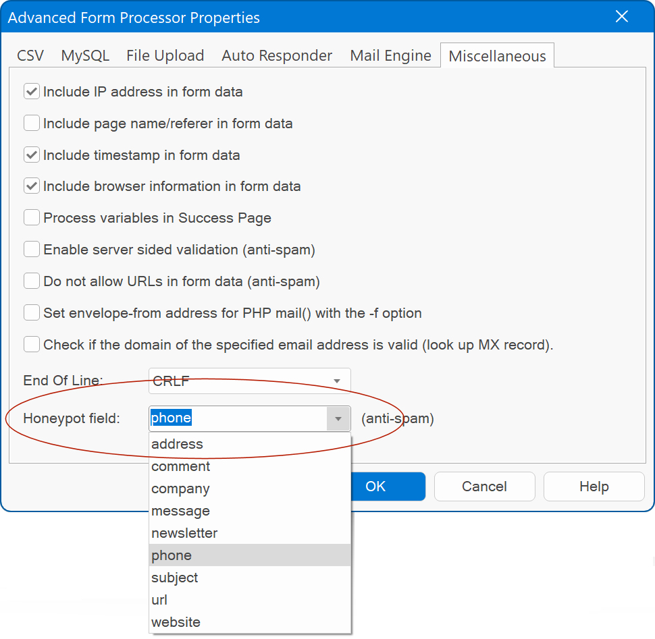This screenshot has height=639, width=655.
Task: Switch to the CSV tab
Action: click(30, 56)
